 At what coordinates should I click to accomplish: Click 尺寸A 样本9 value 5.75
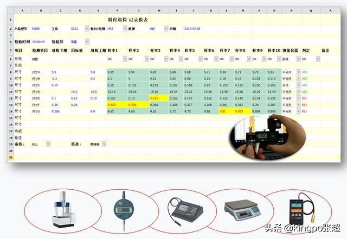[x=255, y=72]
